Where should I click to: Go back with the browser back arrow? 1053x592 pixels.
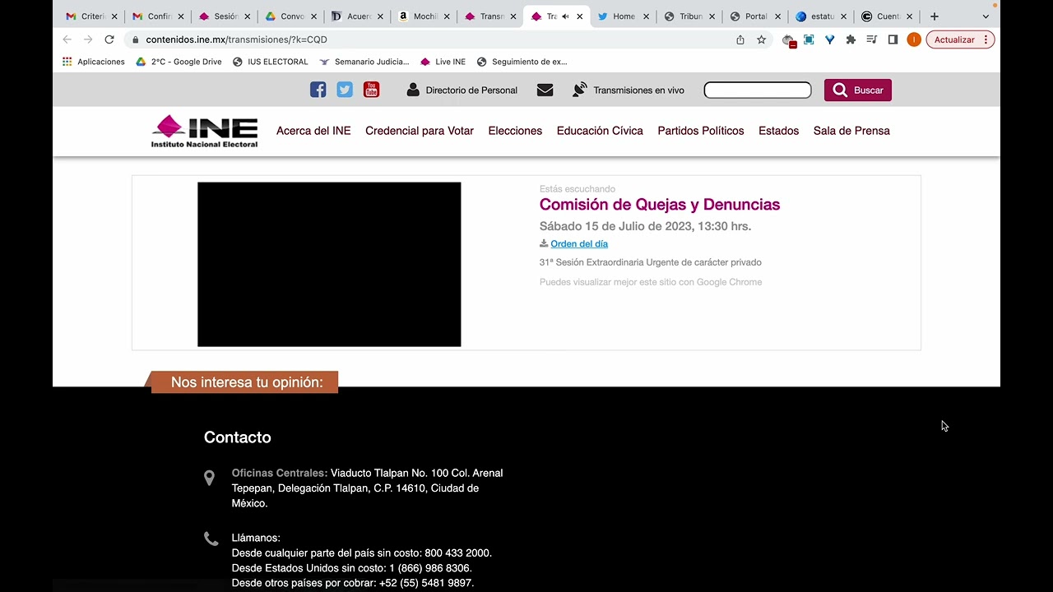[x=67, y=39]
